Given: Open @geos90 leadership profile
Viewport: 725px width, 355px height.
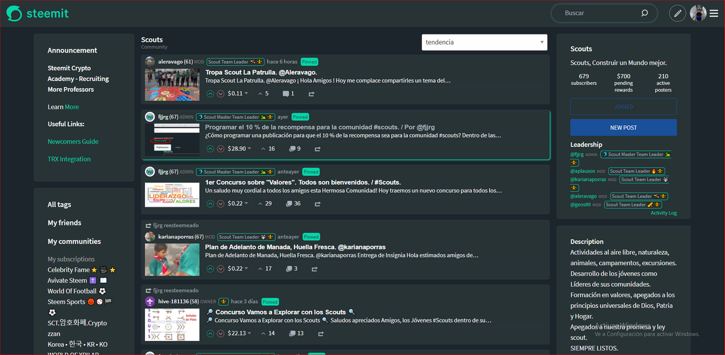Looking at the screenshot, I should coord(581,205).
